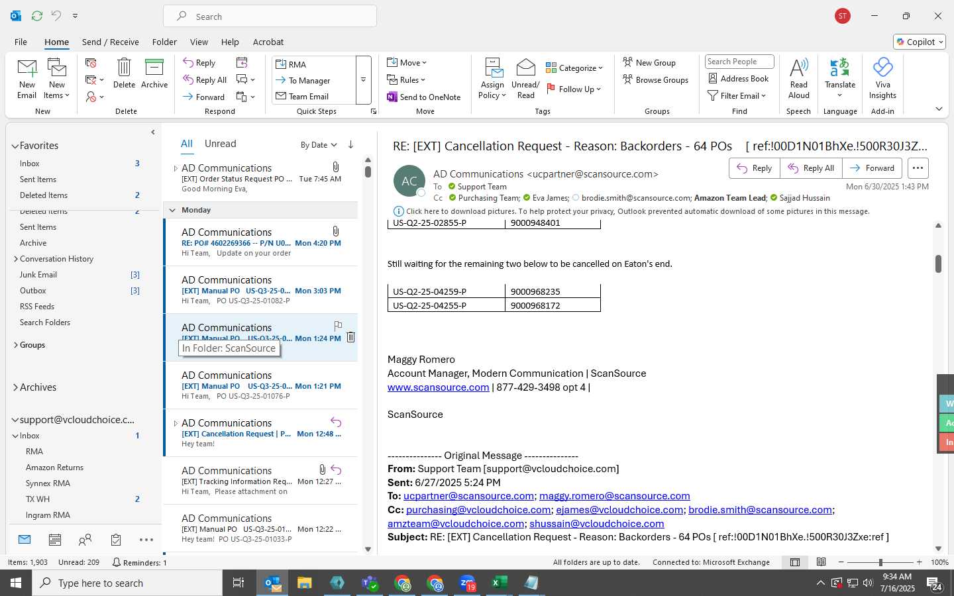This screenshot has height=596, width=954.
Task: Open the By Date sort dropdown
Action: 319,145
